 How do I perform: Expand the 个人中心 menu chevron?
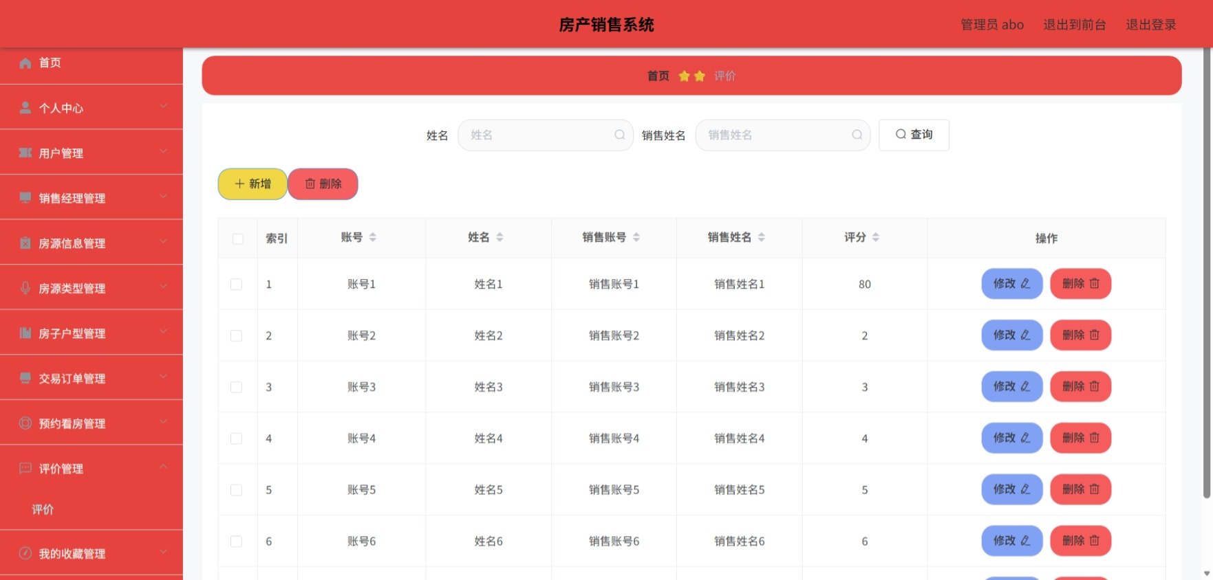click(164, 106)
